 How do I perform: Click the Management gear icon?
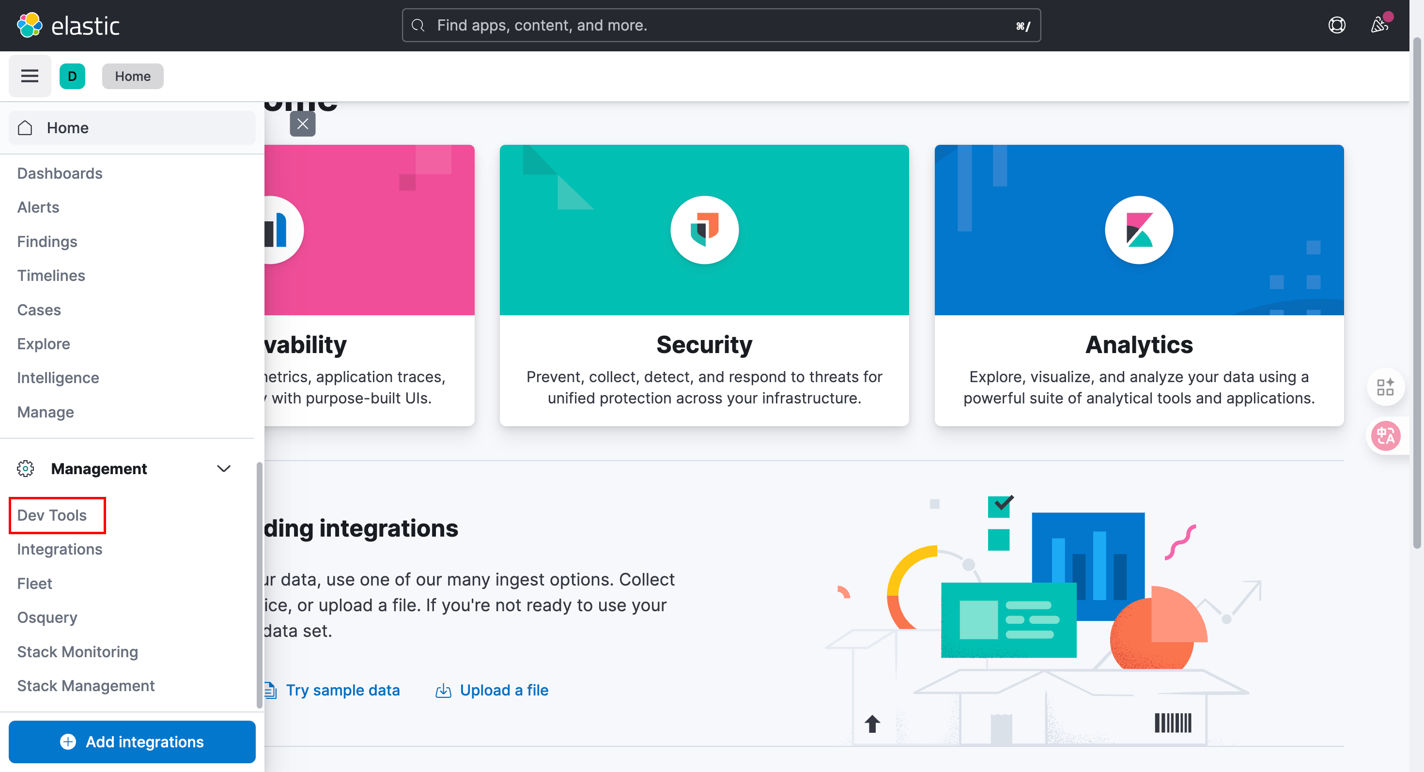(25, 469)
